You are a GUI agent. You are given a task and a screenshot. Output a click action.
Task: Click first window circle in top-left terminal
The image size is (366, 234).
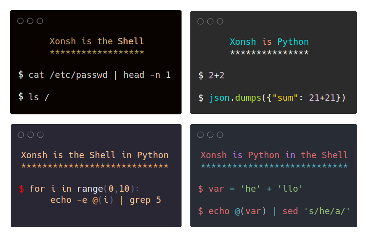[x=20, y=21]
